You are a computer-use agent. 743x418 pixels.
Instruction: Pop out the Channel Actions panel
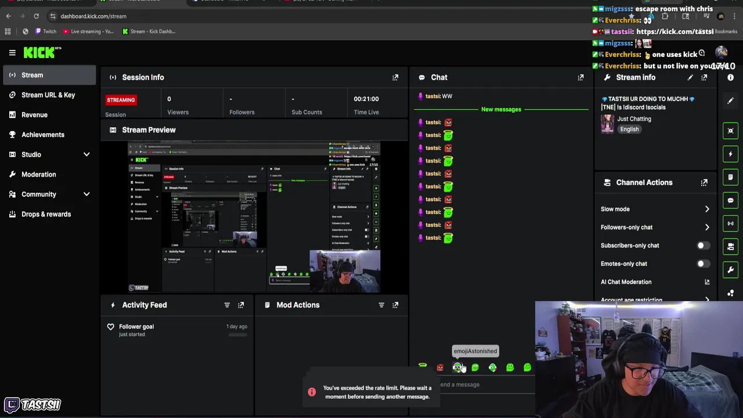(x=704, y=182)
